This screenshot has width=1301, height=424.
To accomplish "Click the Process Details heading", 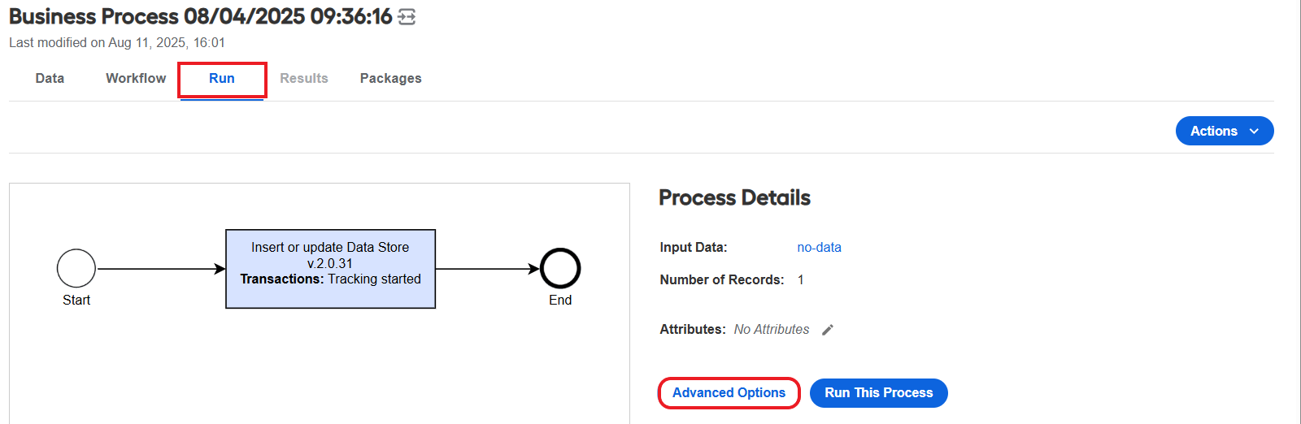I will pyautogui.click(x=734, y=197).
